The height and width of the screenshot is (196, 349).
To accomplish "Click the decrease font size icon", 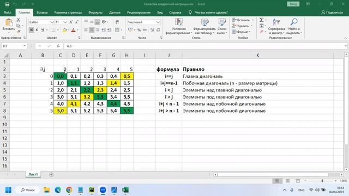I will (76, 22).
